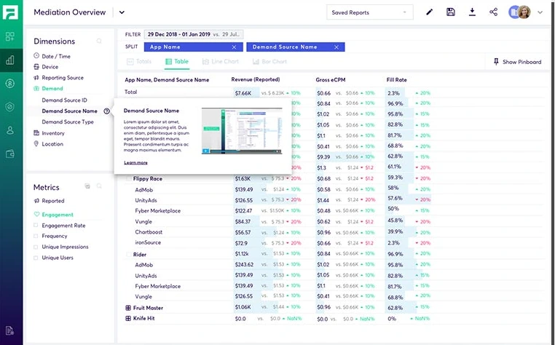This screenshot has height=345, width=555.
Task: Sort by Fill Rate column header
Action: (396, 80)
